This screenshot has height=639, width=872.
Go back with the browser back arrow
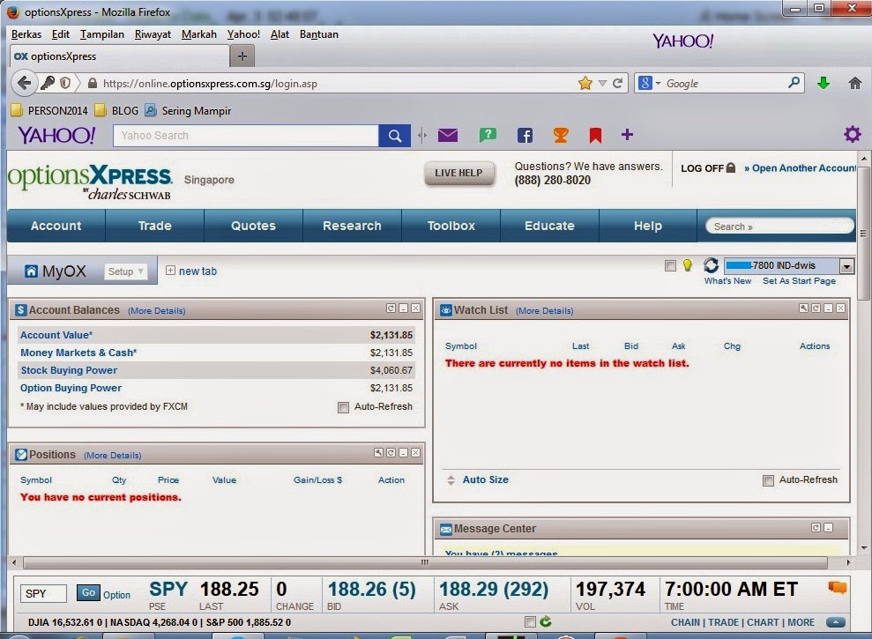coord(24,83)
